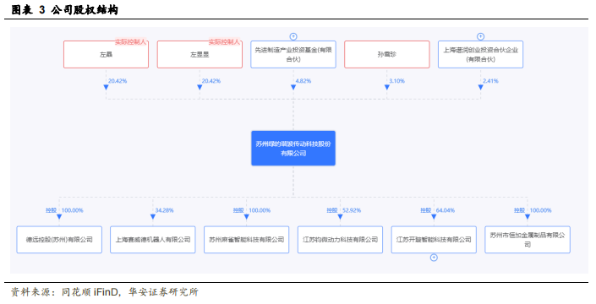This screenshot has height=304, width=596.
Task: Click the chart title 图表 3 公司股权结构
Action: (65, 10)
